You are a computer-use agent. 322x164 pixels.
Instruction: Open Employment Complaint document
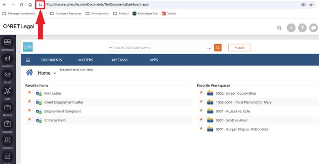(x=63, y=111)
